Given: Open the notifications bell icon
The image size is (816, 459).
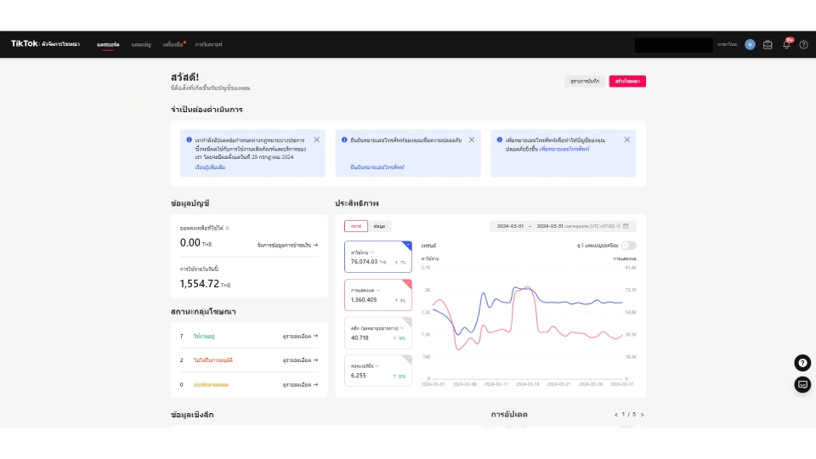Looking at the screenshot, I should 786,45.
